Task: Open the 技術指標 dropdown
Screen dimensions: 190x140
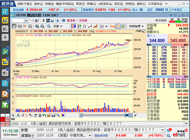Action: [x=136, y=26]
